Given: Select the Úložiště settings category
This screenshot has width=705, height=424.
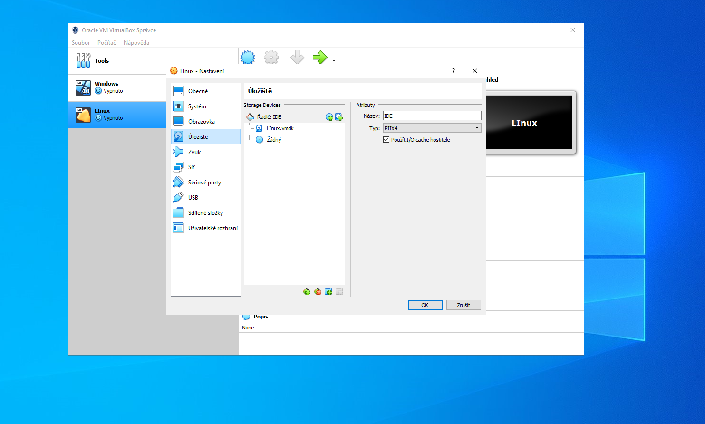Looking at the screenshot, I should click(206, 137).
